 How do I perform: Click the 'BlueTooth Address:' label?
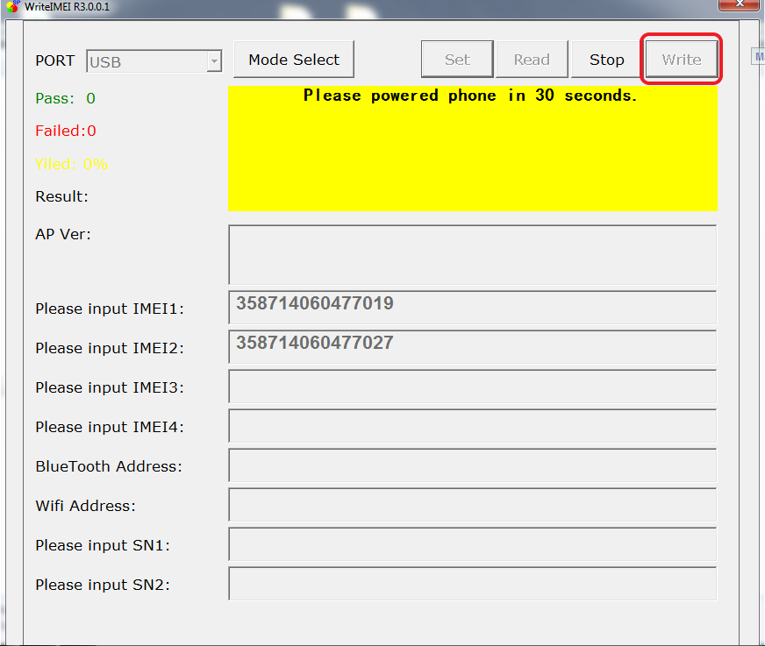click(108, 466)
